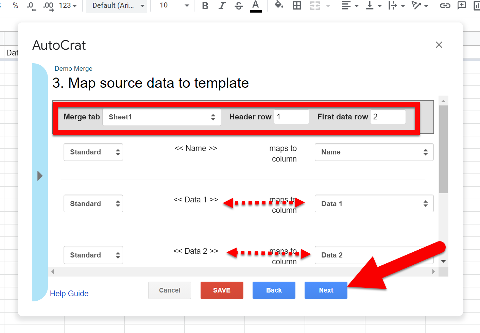Click the Demo Merge job name
Image resolution: width=480 pixels, height=333 pixels.
point(73,68)
